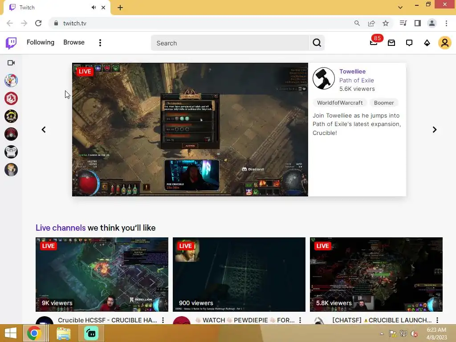Click into the Twitch Search field
Viewport: 456px width, 342px height.
pyautogui.click(x=230, y=43)
